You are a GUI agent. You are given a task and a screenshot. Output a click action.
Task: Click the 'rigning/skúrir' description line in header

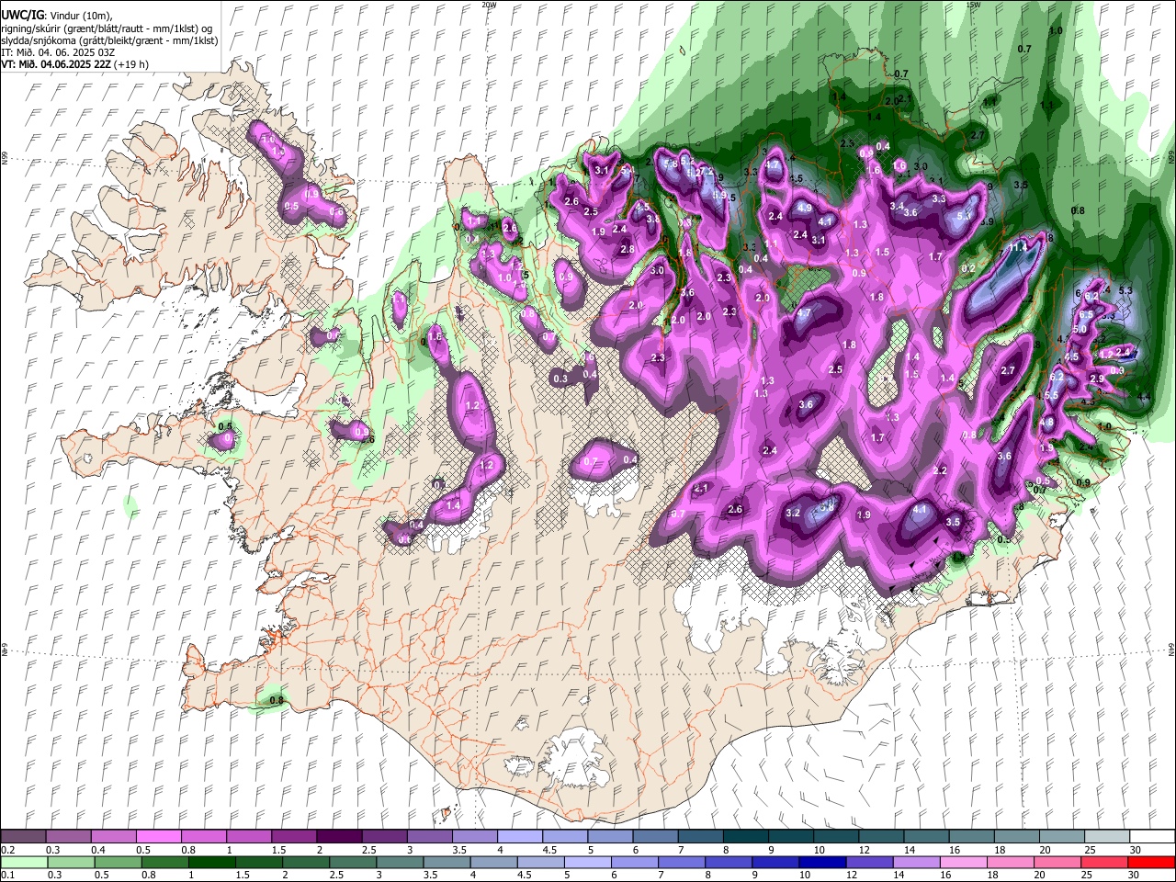pyautogui.click(x=107, y=28)
